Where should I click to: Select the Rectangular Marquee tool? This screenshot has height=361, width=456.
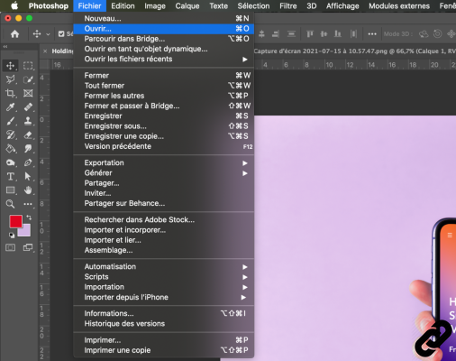(28, 66)
